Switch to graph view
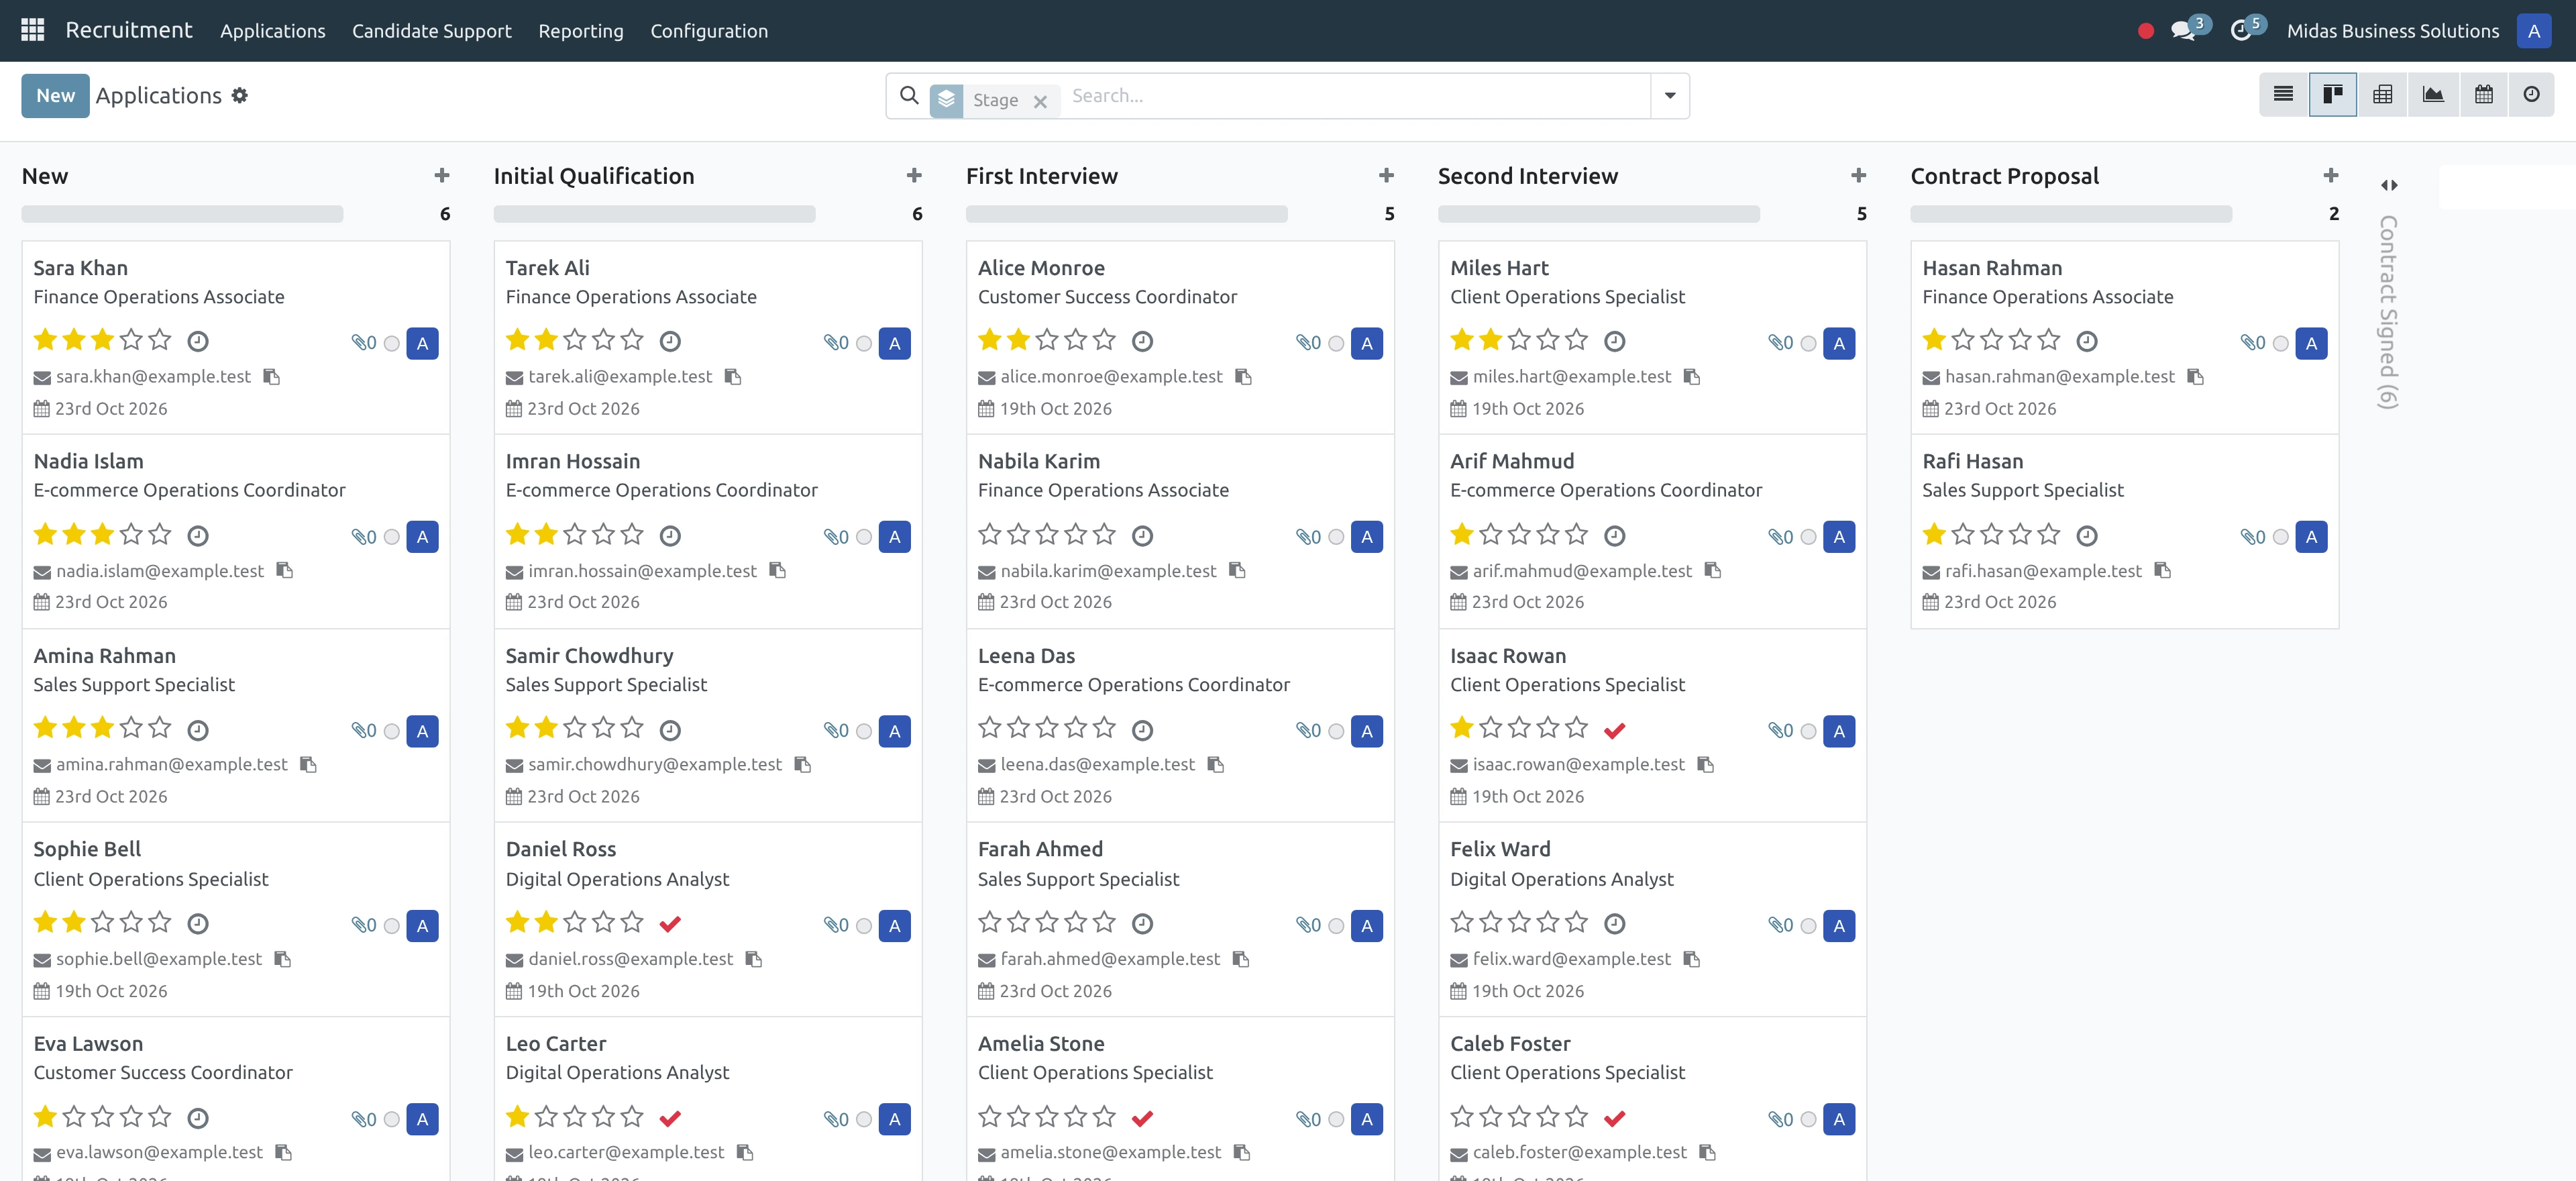Screen dimensions: 2576x1181 [x=2433, y=94]
